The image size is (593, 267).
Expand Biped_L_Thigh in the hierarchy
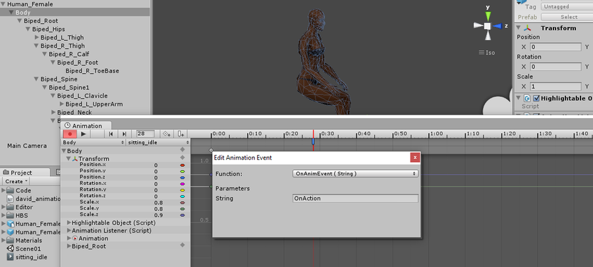pos(36,38)
